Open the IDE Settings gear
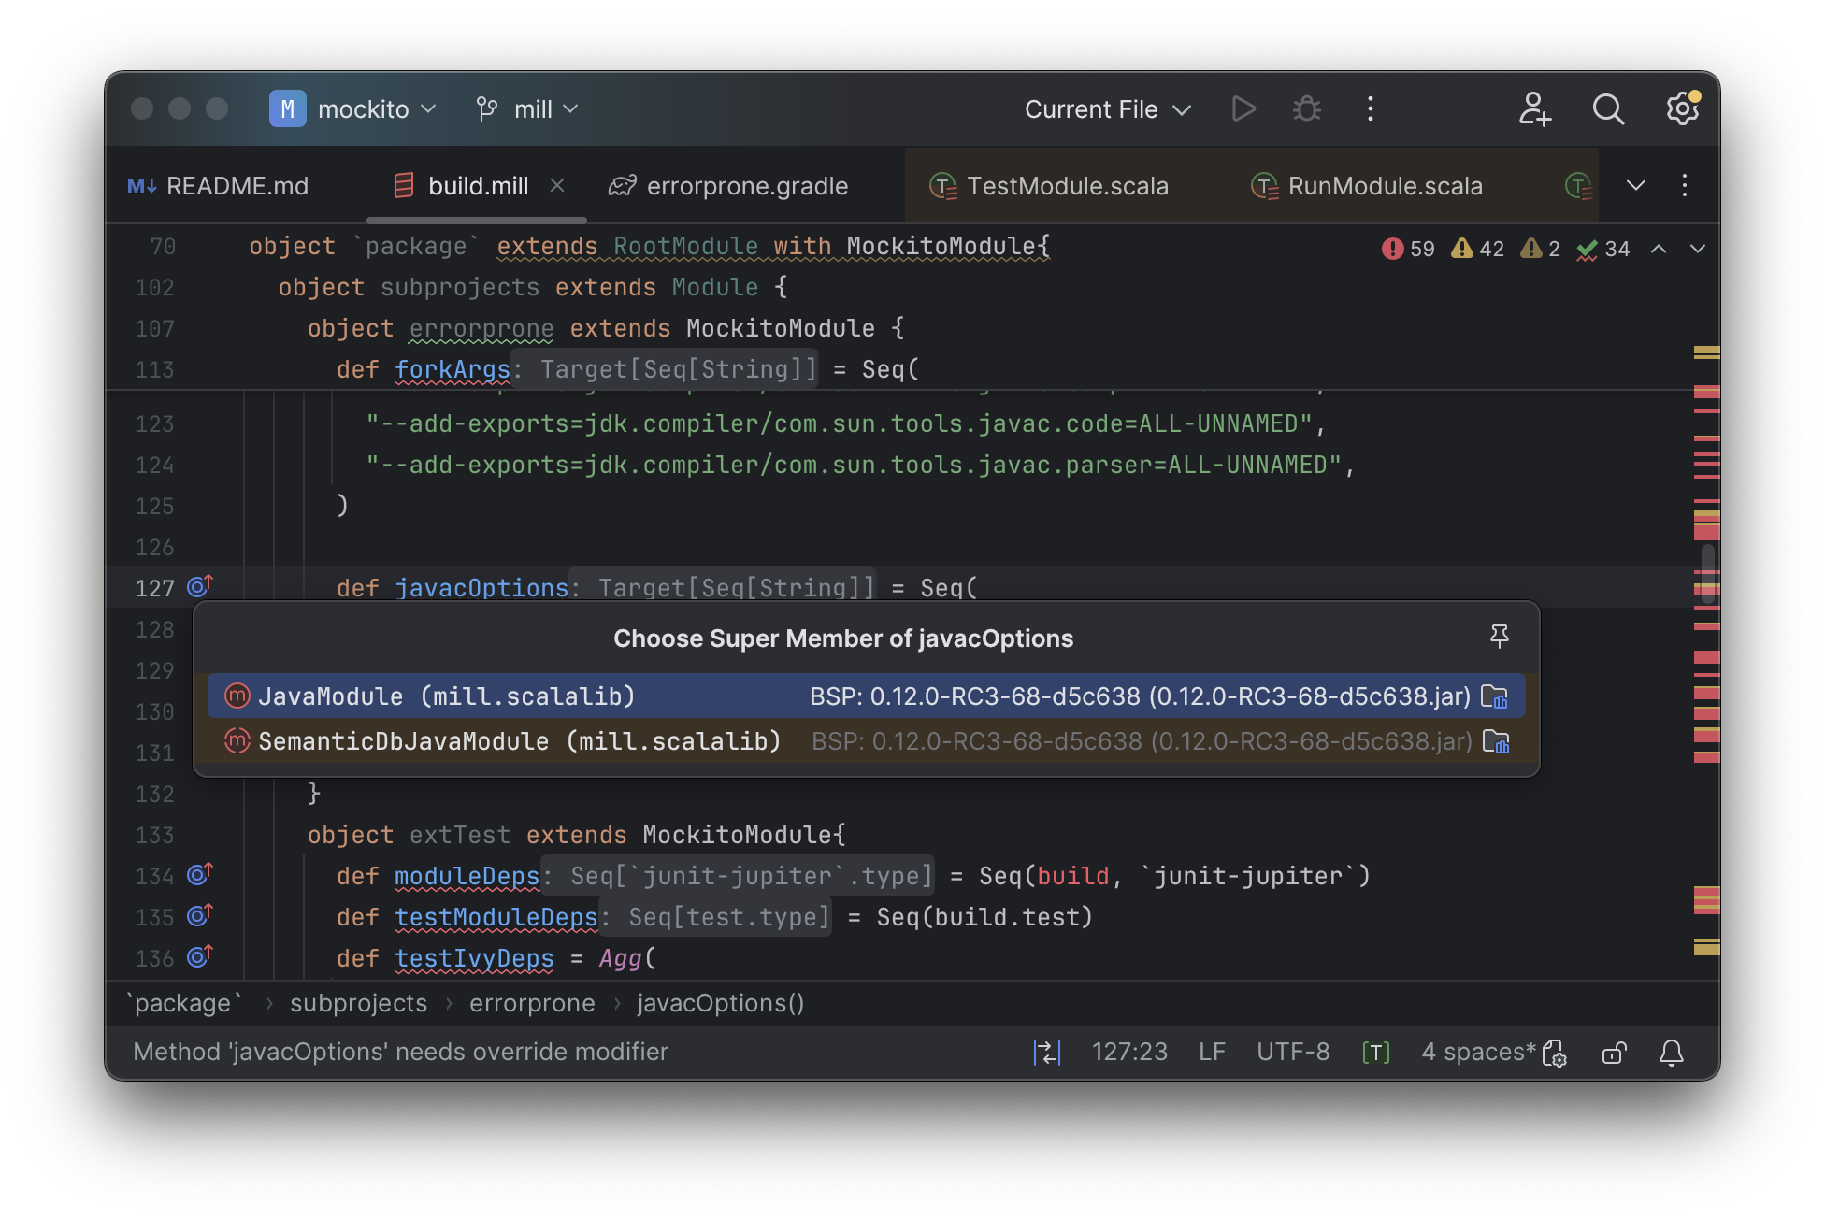Screen dimensions: 1825x1219 [x=1682, y=108]
